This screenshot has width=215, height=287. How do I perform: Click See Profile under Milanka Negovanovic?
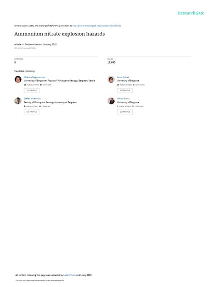[32, 90]
